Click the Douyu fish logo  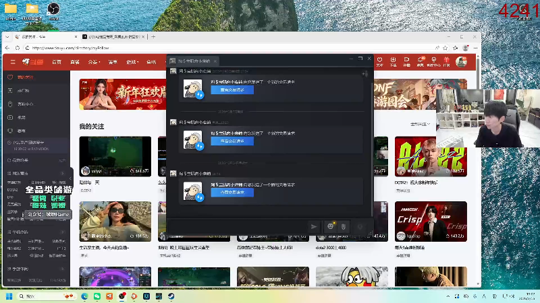tap(32, 62)
